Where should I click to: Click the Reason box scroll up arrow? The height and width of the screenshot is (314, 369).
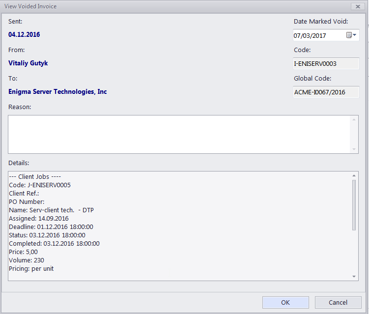(354, 119)
